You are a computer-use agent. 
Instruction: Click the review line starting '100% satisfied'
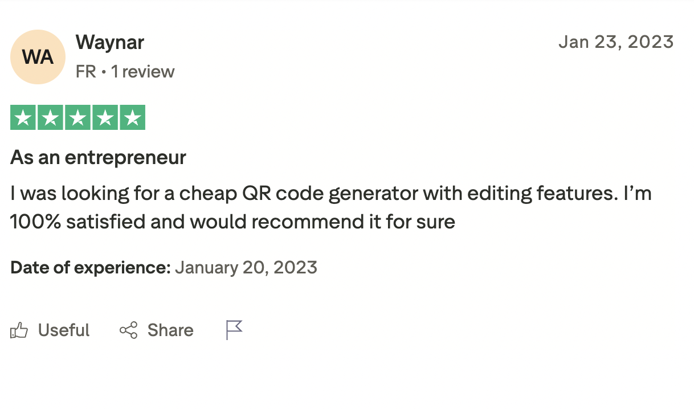232,222
